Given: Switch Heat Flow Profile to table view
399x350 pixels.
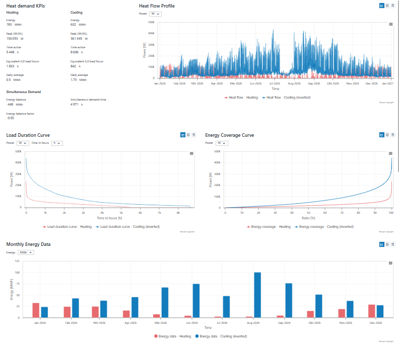Looking at the screenshot, I should (x=386, y=6).
